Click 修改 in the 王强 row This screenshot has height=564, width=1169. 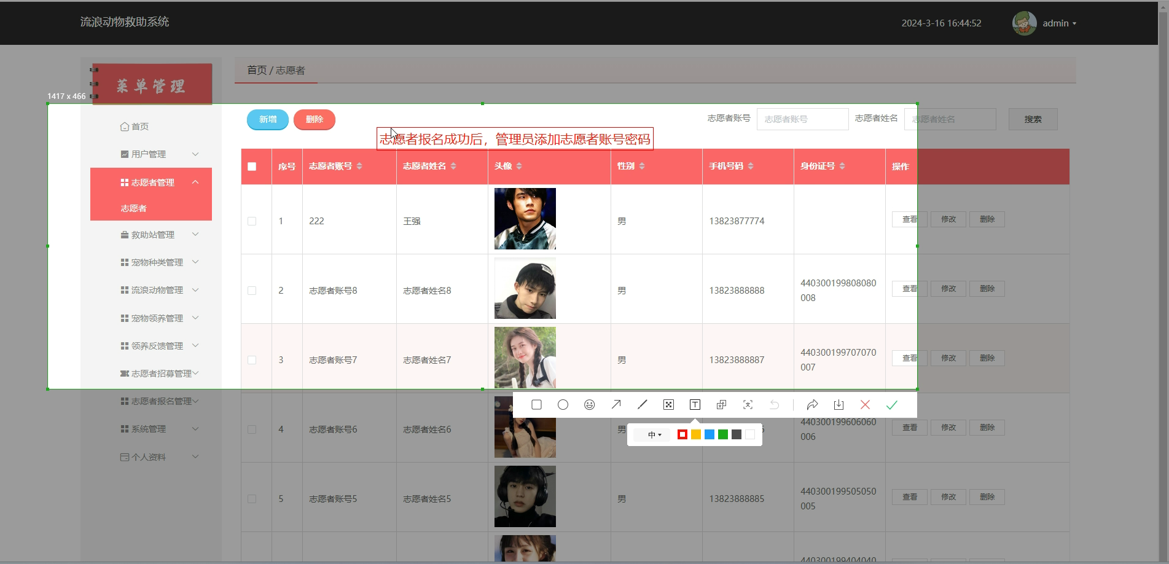(948, 219)
